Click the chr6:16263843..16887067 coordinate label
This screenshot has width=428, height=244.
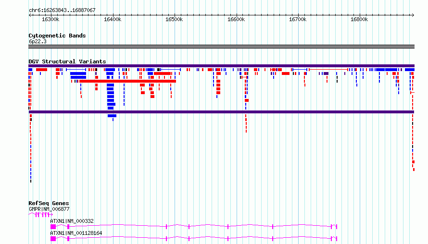click(62, 10)
